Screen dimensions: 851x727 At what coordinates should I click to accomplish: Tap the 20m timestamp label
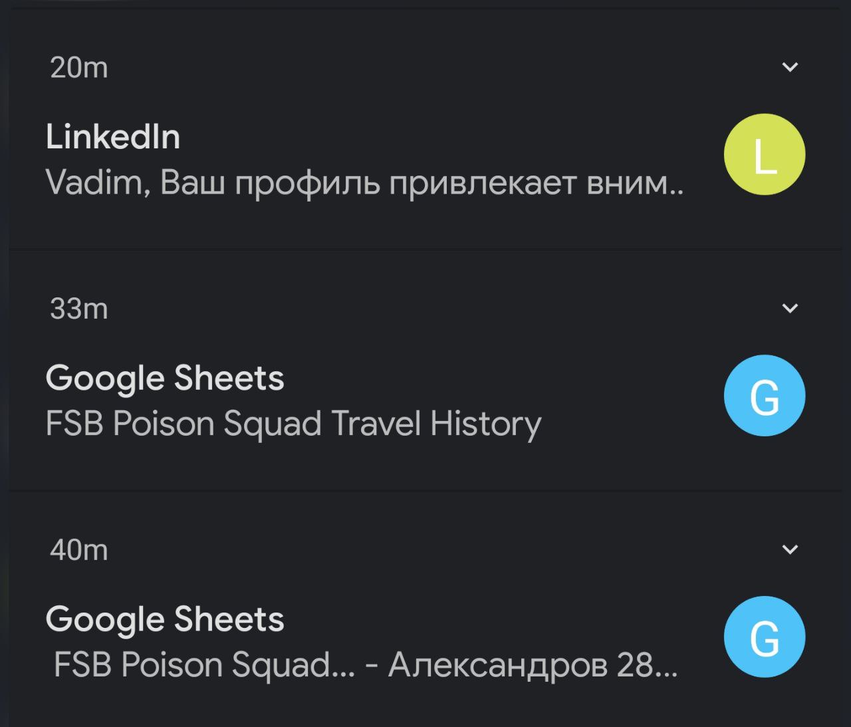(79, 68)
